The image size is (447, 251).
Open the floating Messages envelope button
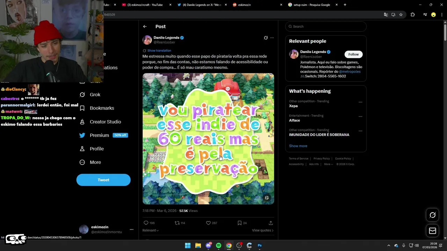pyautogui.click(x=432, y=231)
